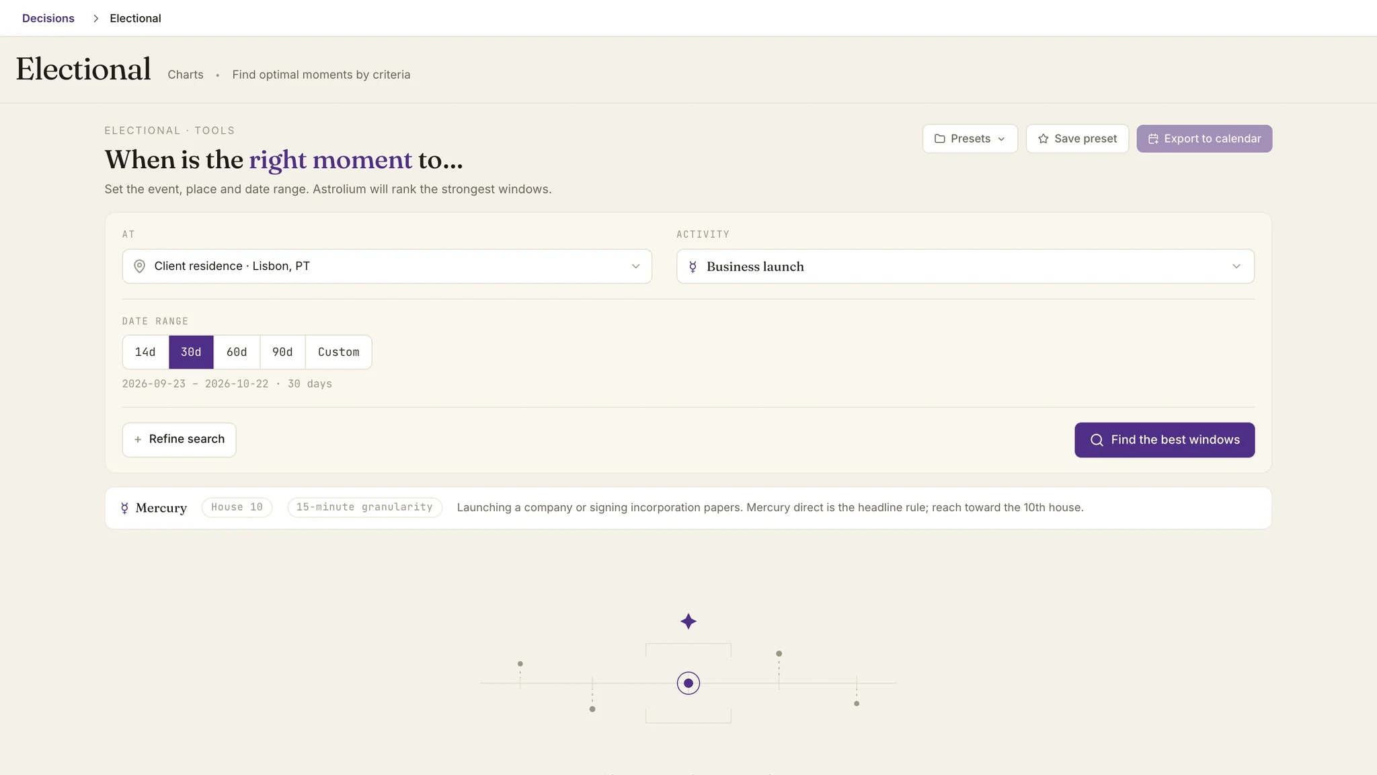Click the Mercury heading text
The height and width of the screenshot is (775, 1377).
(161, 508)
